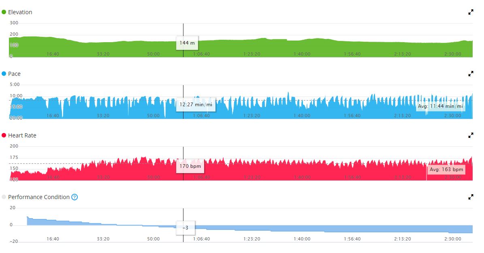484x253 pixels.
Task: Click the 'Avg: 163 bpm' label
Action: tap(446, 169)
